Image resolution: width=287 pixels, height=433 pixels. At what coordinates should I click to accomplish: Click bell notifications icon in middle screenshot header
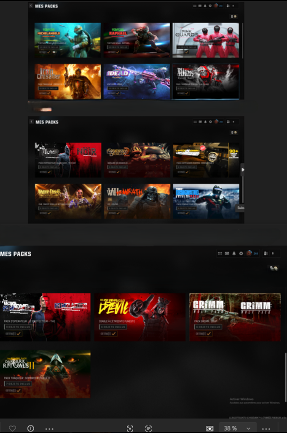(x=205, y=121)
